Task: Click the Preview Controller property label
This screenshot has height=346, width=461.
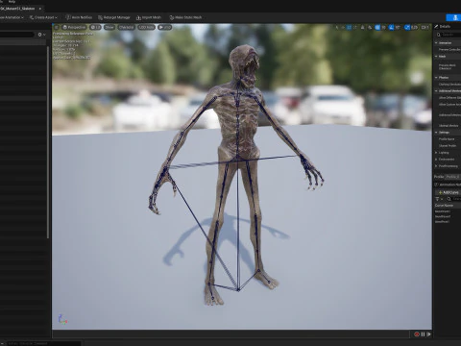Action: click(x=449, y=50)
